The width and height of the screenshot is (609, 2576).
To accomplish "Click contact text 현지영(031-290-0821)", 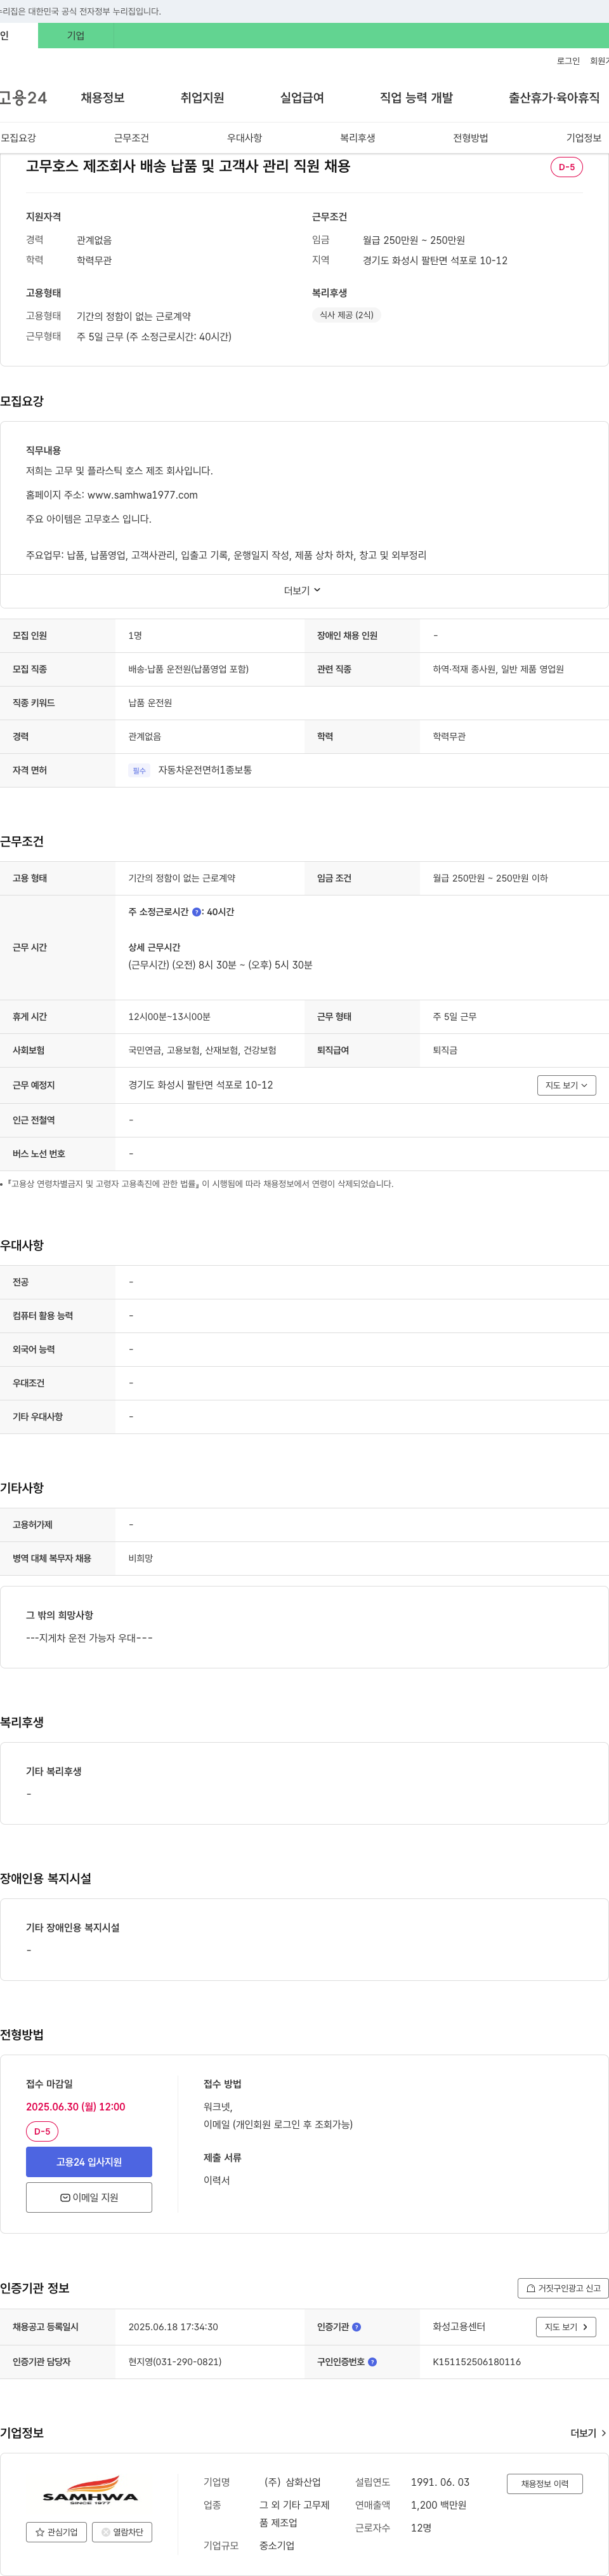I will (x=174, y=2362).
